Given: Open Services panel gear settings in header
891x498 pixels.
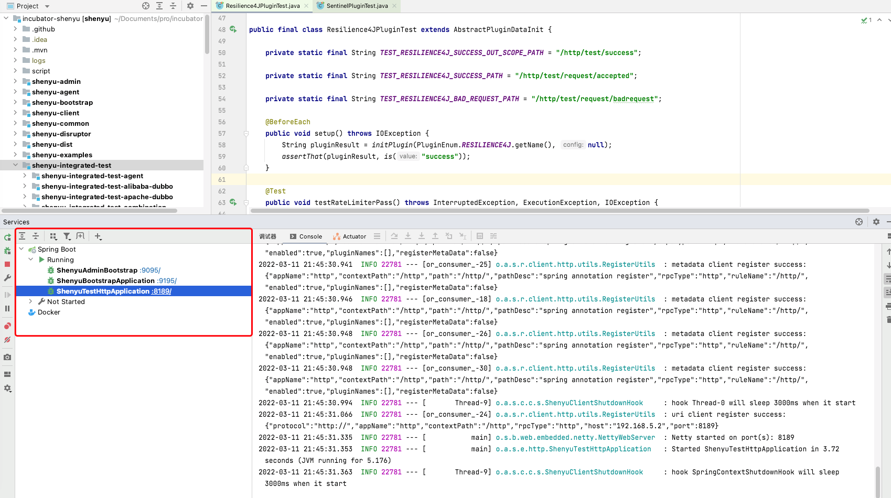Looking at the screenshot, I should pos(876,222).
